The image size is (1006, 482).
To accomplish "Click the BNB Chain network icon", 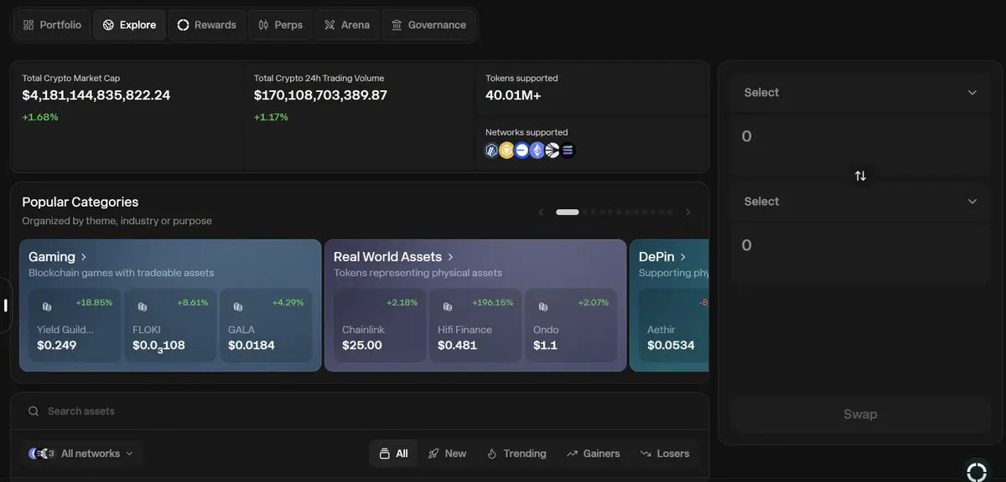I will click(x=506, y=151).
